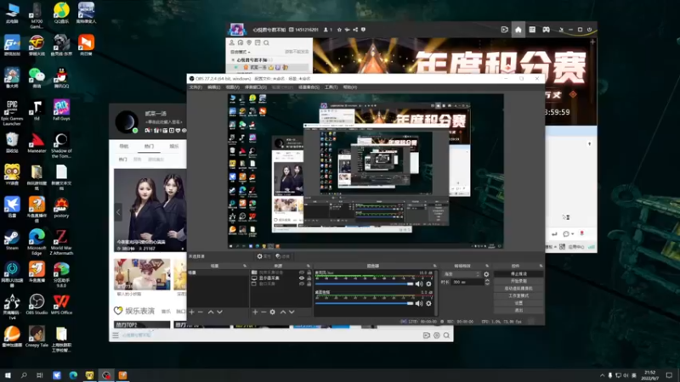Screen dimensions: 680x382
Task: Click the Settings button in OBS controls
Action: pos(518,303)
